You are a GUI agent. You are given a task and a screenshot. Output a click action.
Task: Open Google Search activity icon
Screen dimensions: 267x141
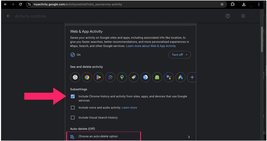(x=75, y=77)
